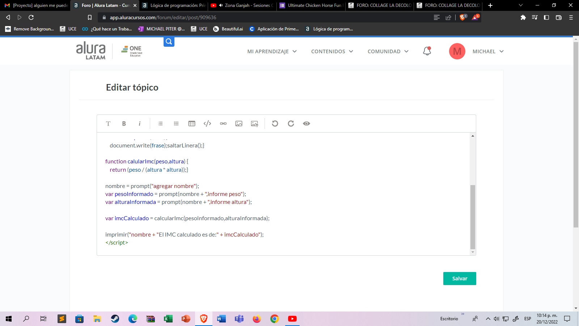The image size is (579, 326).
Task: Click the heading text-size tool in editor toolbar
Action: (108, 124)
